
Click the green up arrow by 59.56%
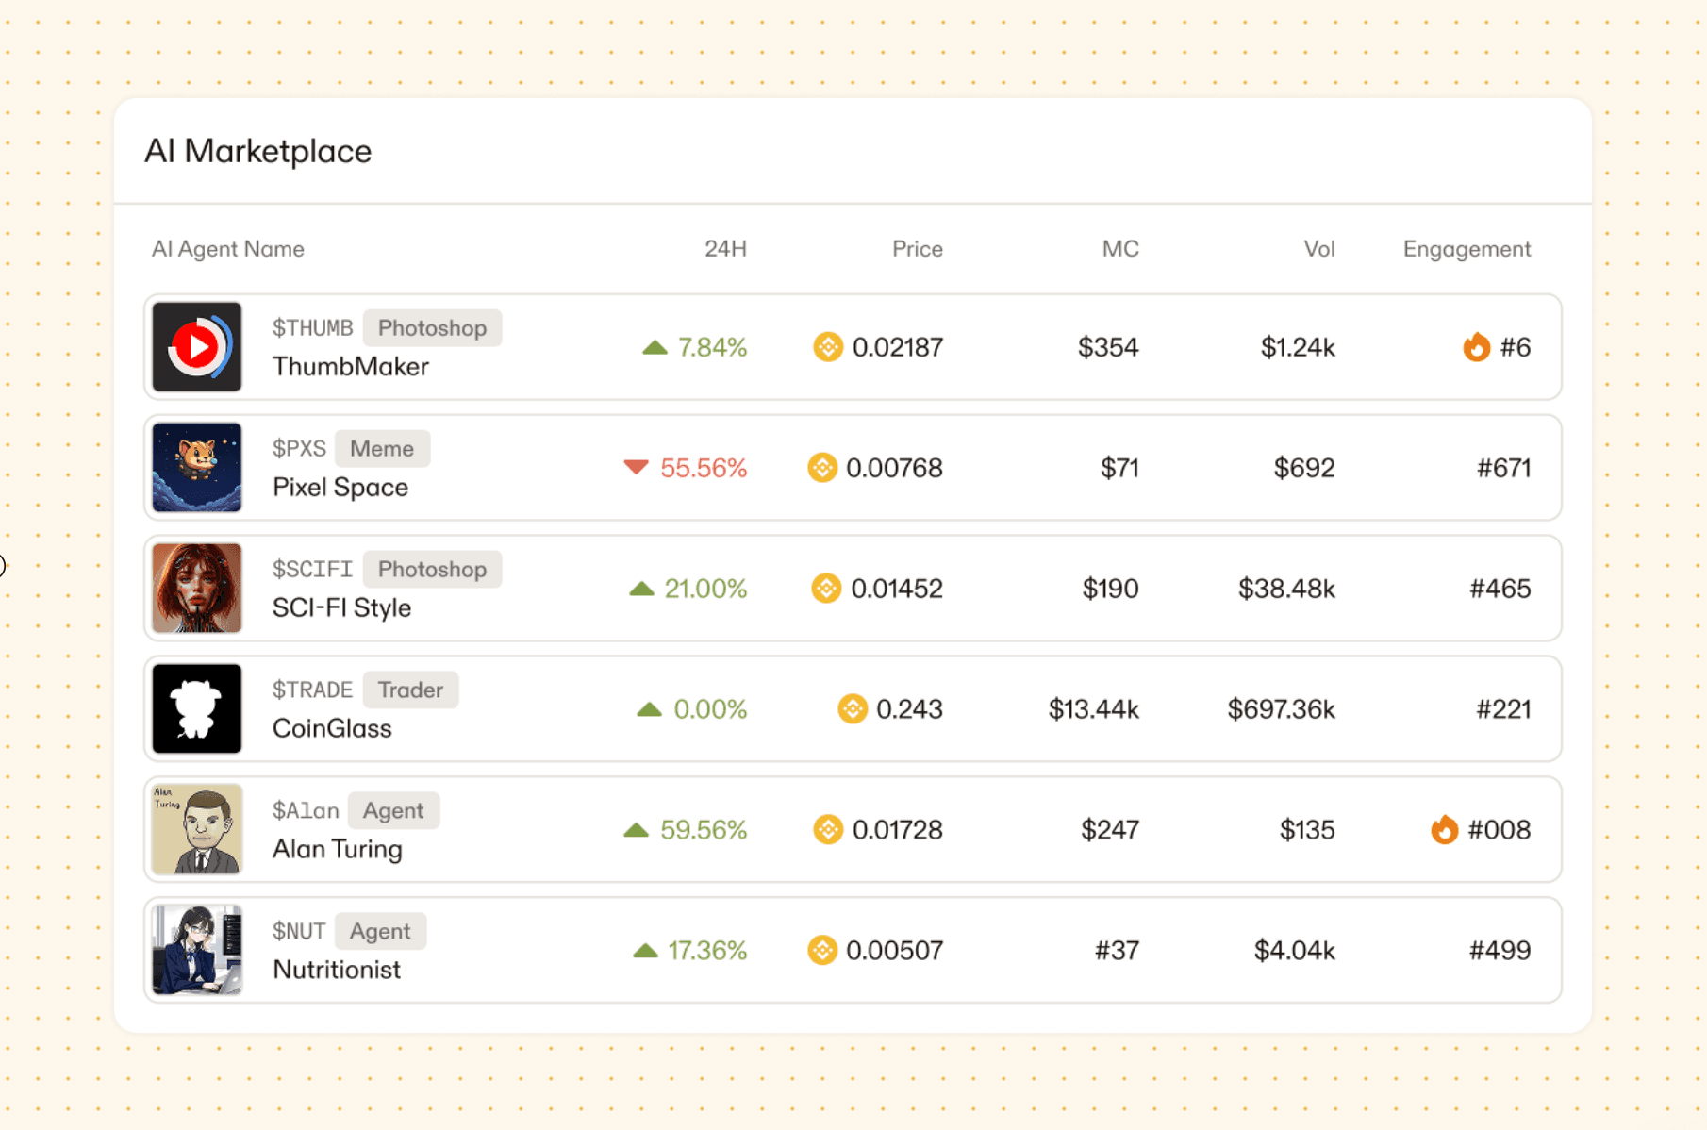coord(637,830)
